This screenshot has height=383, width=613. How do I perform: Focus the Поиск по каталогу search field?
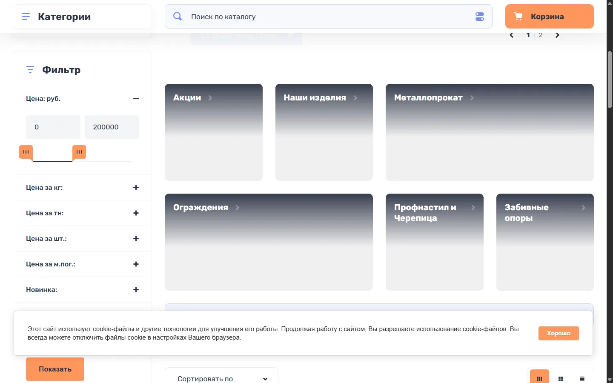point(329,17)
